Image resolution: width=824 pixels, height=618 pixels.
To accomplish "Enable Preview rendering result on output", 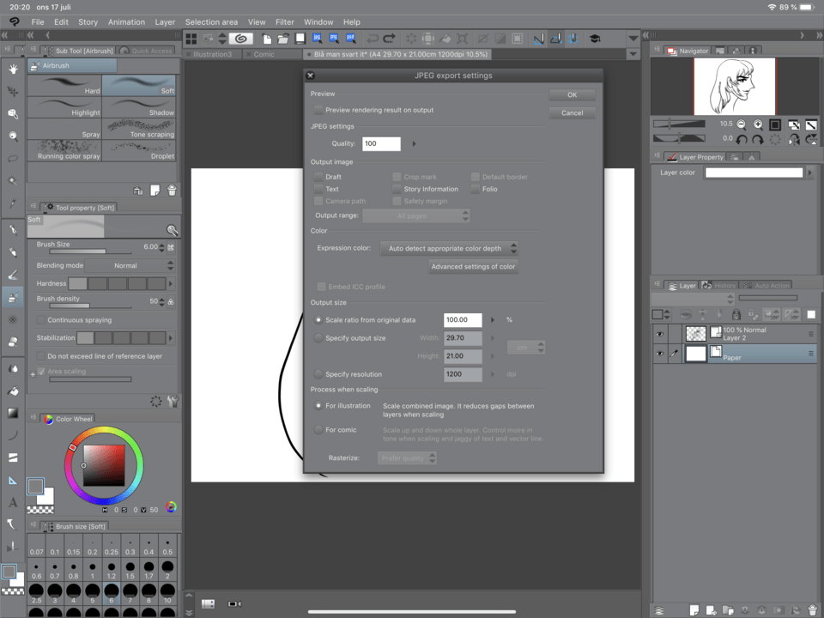I will click(x=318, y=110).
